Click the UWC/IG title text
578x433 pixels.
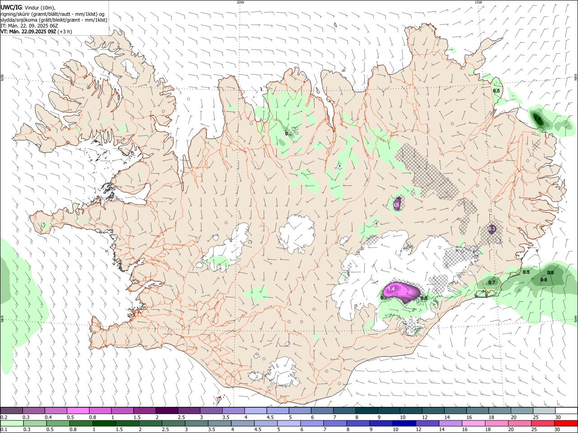11,7
